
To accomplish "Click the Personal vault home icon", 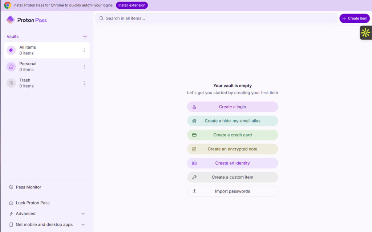I will click(x=11, y=67).
